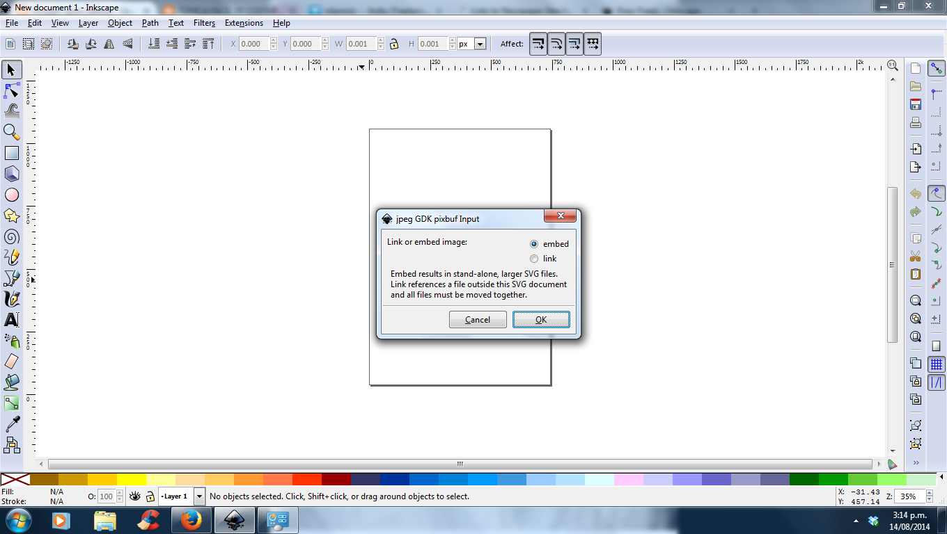Viewport: 947px width, 534px height.
Task: Select the Bezier pen tool
Action: pyautogui.click(x=12, y=278)
